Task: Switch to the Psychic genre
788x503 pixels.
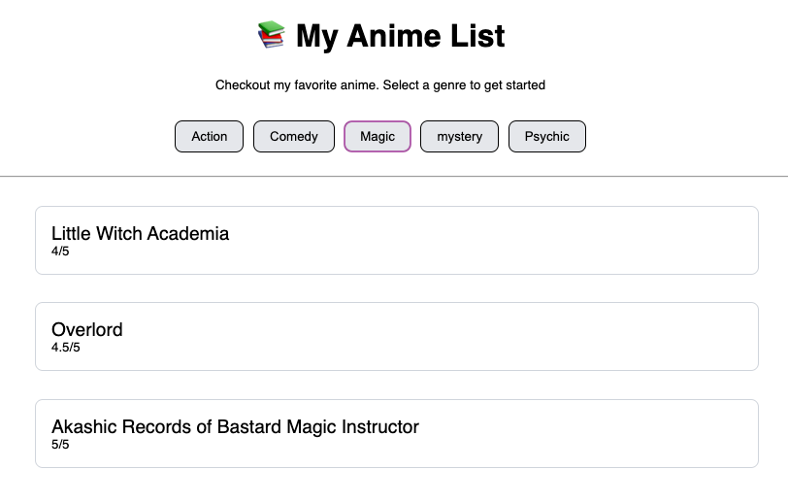Action: pos(547,136)
